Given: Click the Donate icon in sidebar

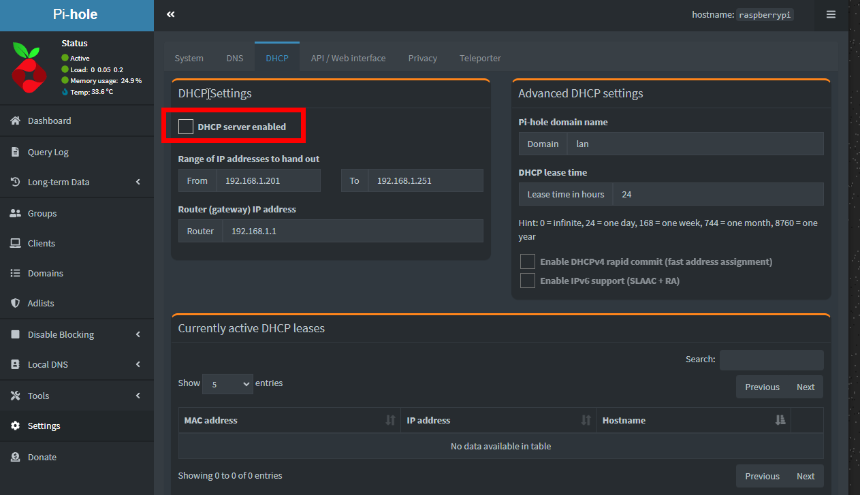Looking at the screenshot, I should pyautogui.click(x=15, y=457).
